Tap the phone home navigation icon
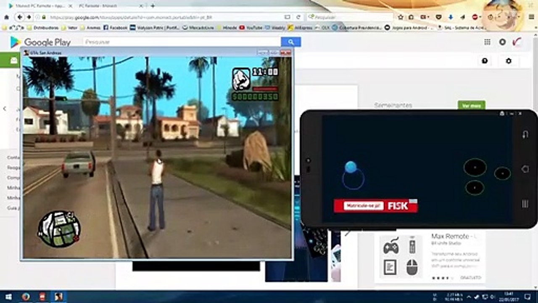Image resolution: width=538 pixels, height=303 pixels. pyautogui.click(x=525, y=169)
